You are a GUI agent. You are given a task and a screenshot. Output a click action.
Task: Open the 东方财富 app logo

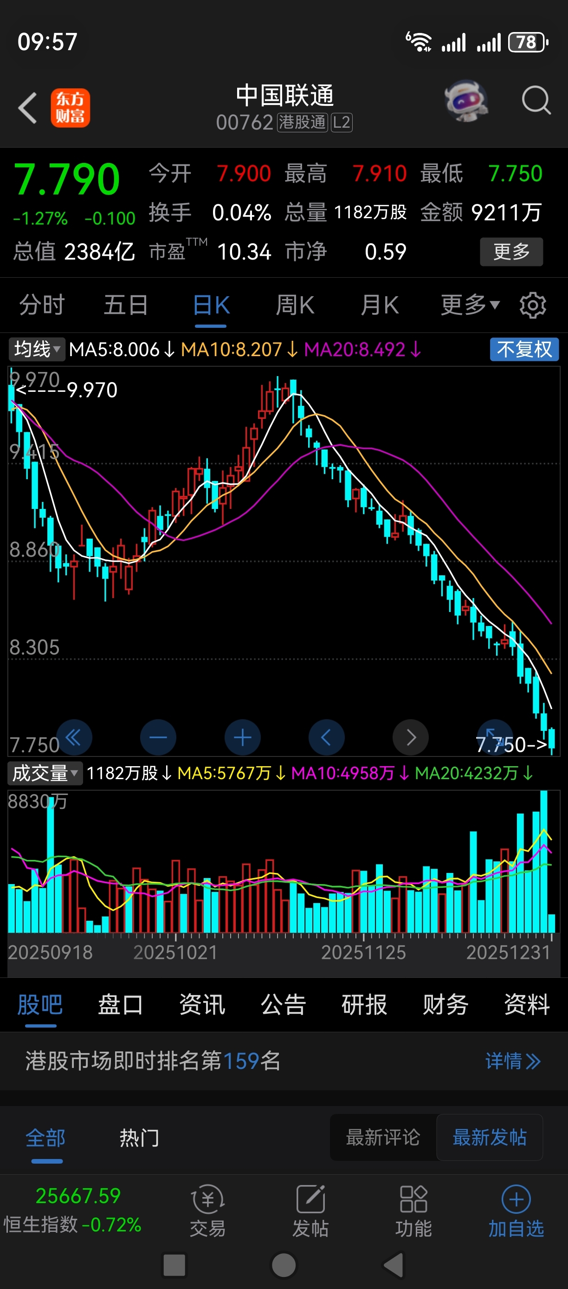coord(70,108)
